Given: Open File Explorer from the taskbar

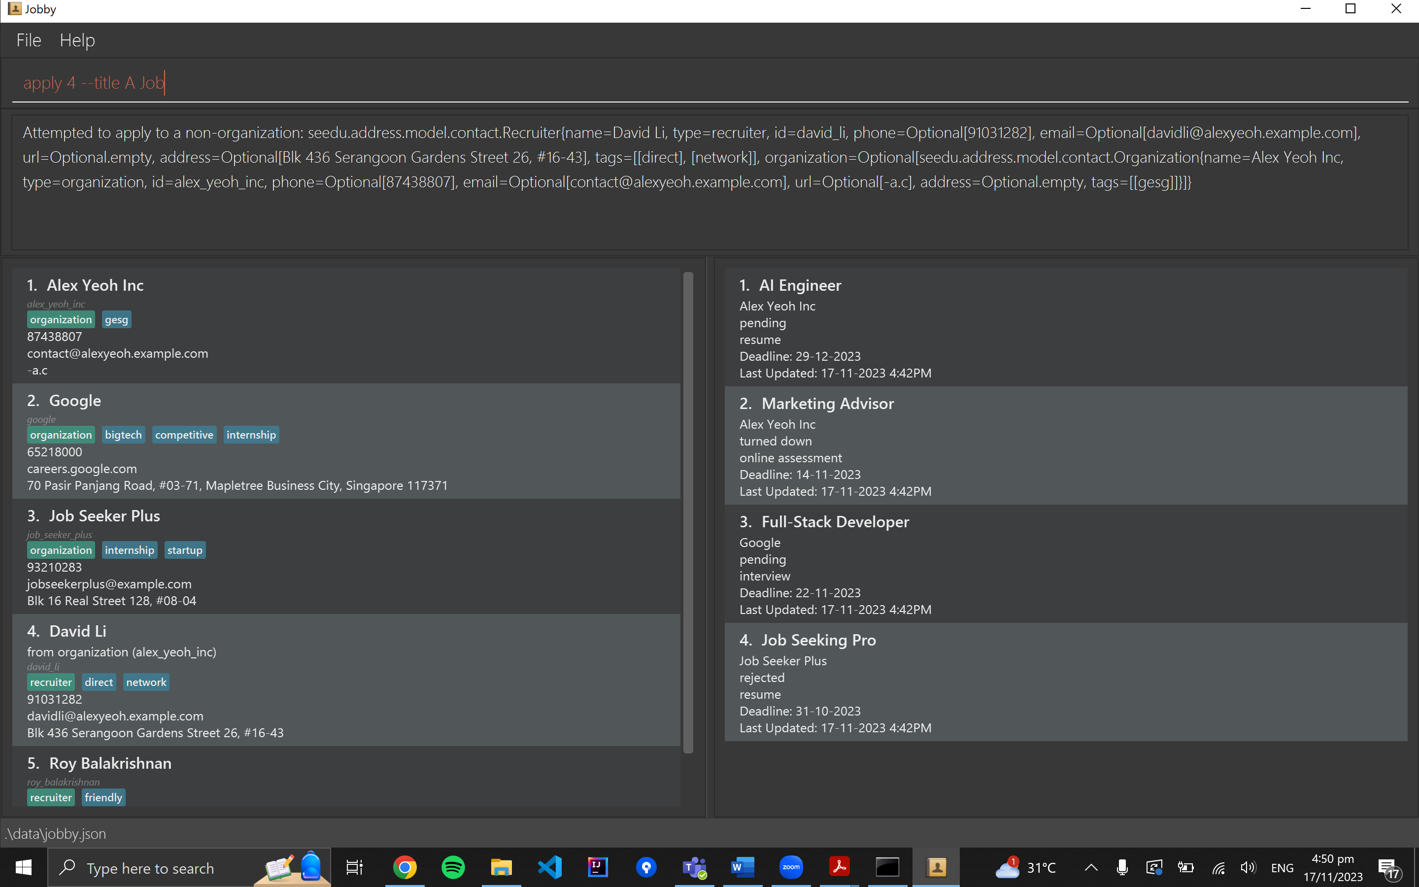Looking at the screenshot, I should pos(501,868).
